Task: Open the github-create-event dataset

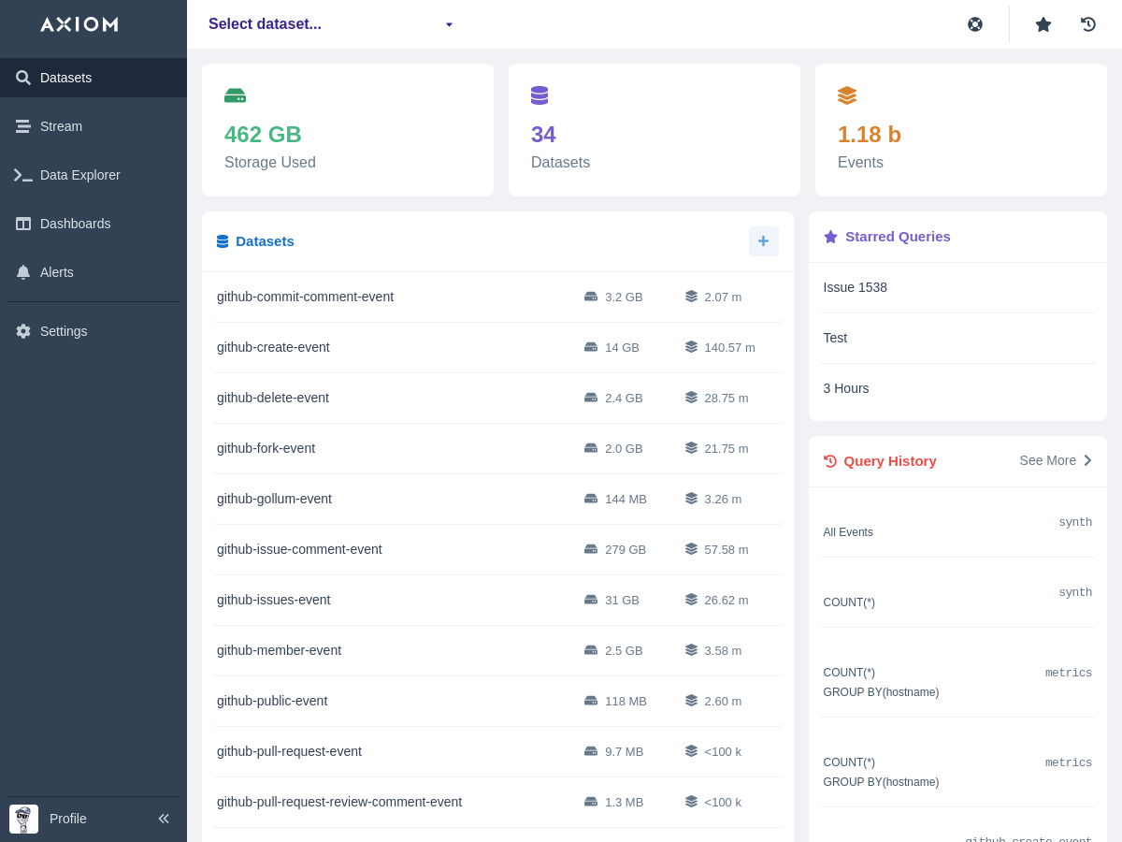Action: (273, 347)
